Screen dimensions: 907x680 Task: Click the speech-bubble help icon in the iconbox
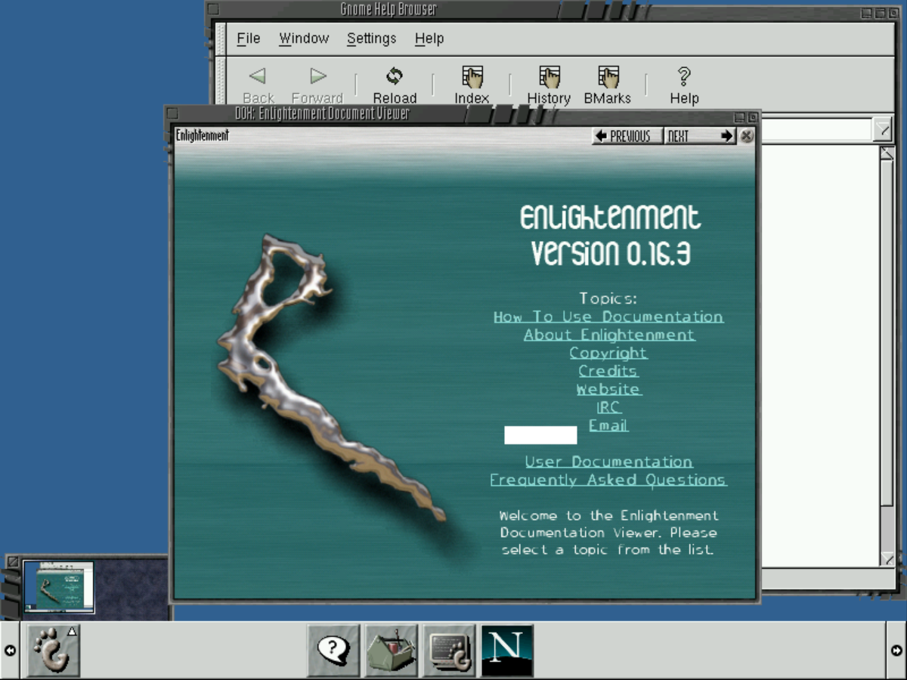coord(333,650)
